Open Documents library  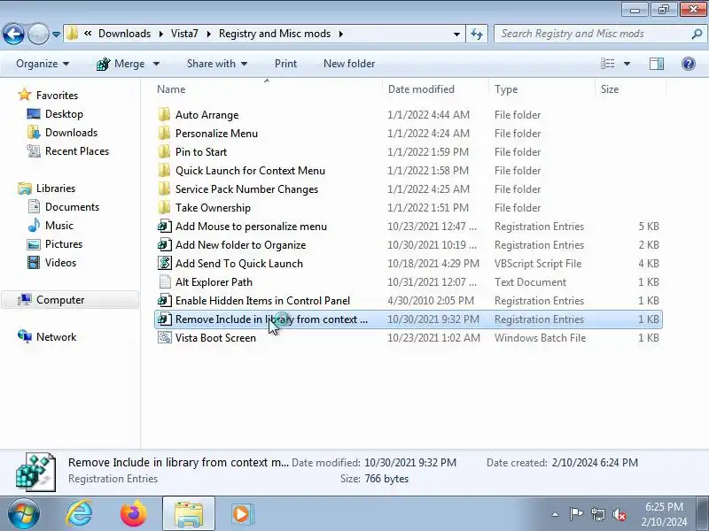point(72,207)
